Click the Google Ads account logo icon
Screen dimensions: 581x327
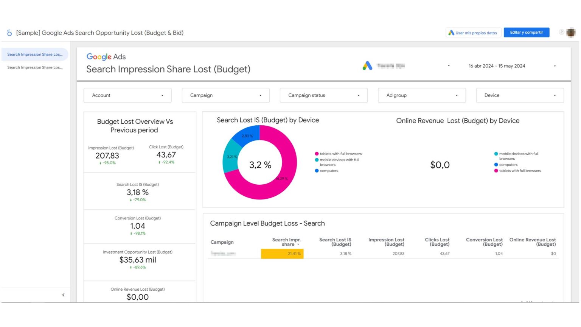click(x=367, y=66)
